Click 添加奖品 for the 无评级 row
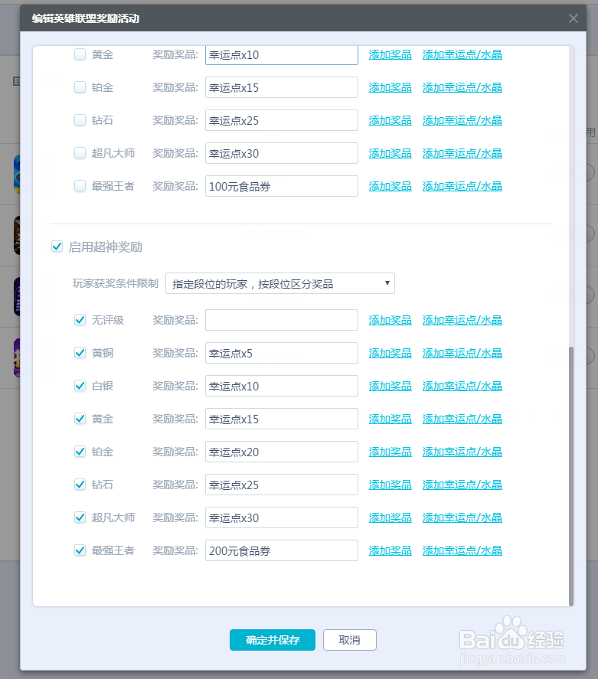This screenshot has width=598, height=679. tap(390, 320)
